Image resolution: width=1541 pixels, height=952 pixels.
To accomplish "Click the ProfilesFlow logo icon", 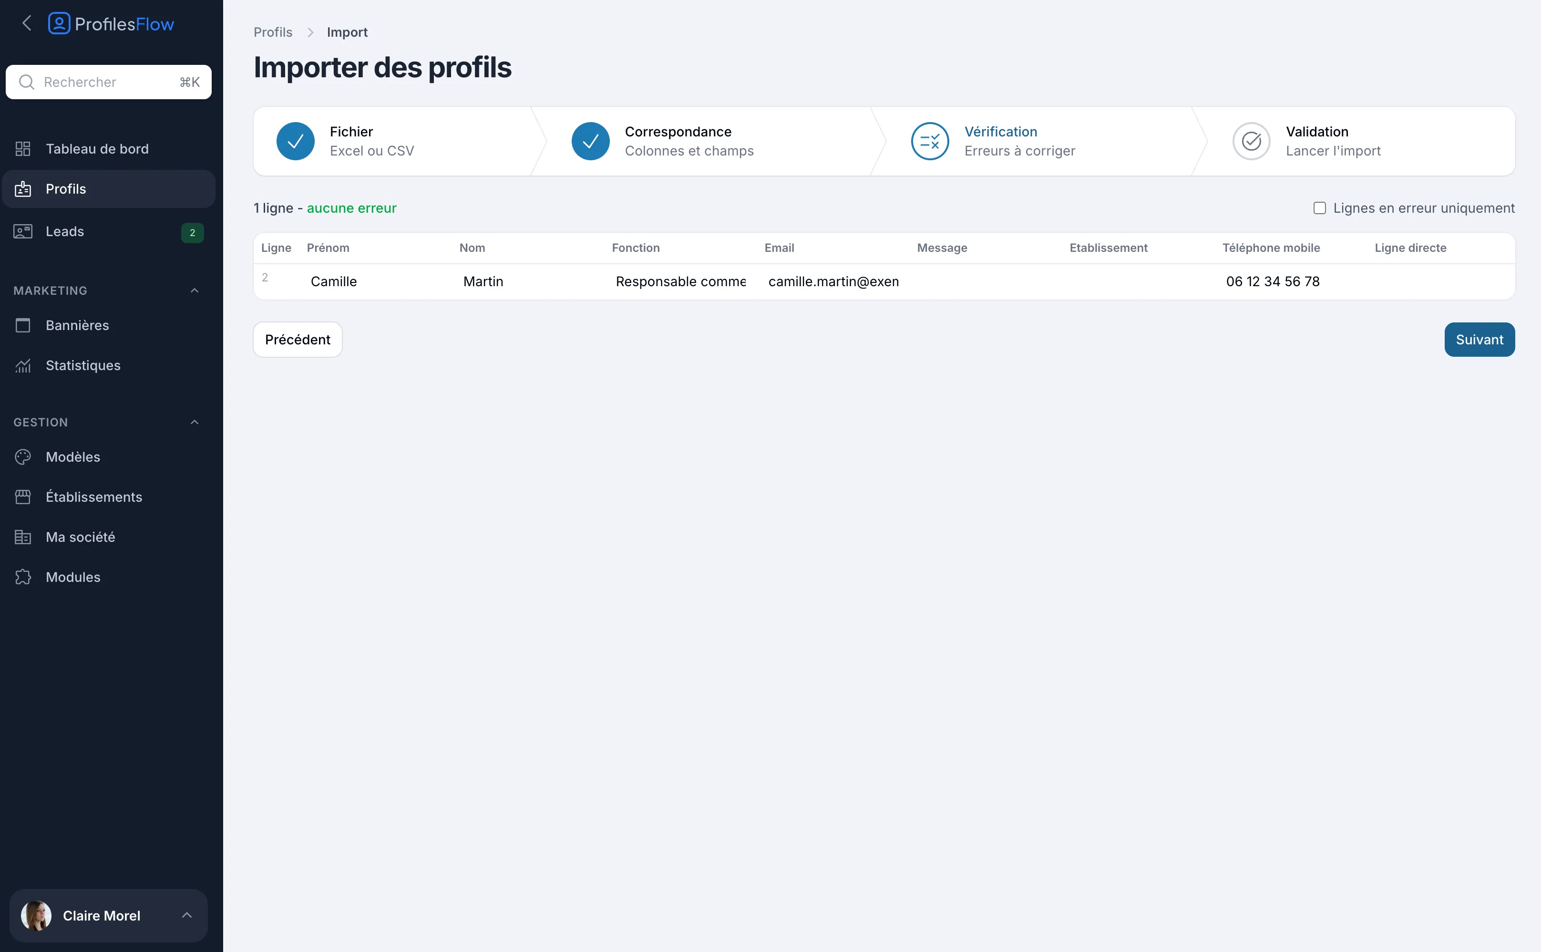I will [59, 24].
